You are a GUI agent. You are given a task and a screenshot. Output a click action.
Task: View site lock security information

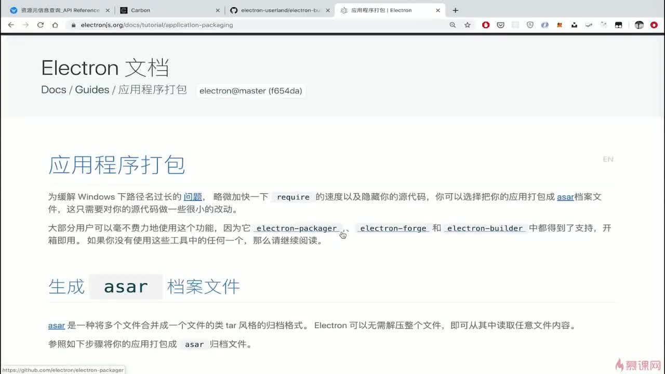click(73, 25)
